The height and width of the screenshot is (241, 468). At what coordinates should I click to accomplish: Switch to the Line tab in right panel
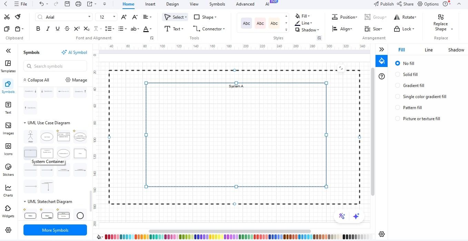(x=429, y=50)
